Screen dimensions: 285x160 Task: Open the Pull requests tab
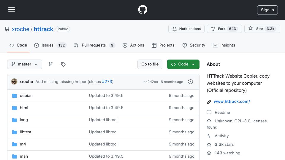tap(94, 45)
